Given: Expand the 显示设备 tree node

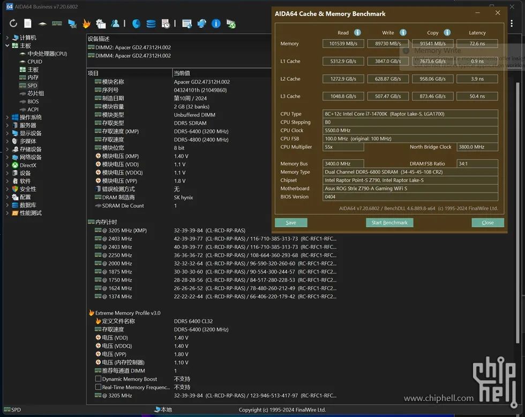Looking at the screenshot, I should (x=7, y=133).
